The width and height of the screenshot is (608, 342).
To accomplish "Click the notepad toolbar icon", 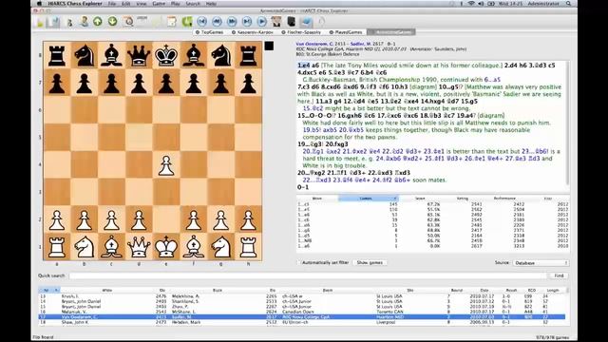I will (171, 21).
